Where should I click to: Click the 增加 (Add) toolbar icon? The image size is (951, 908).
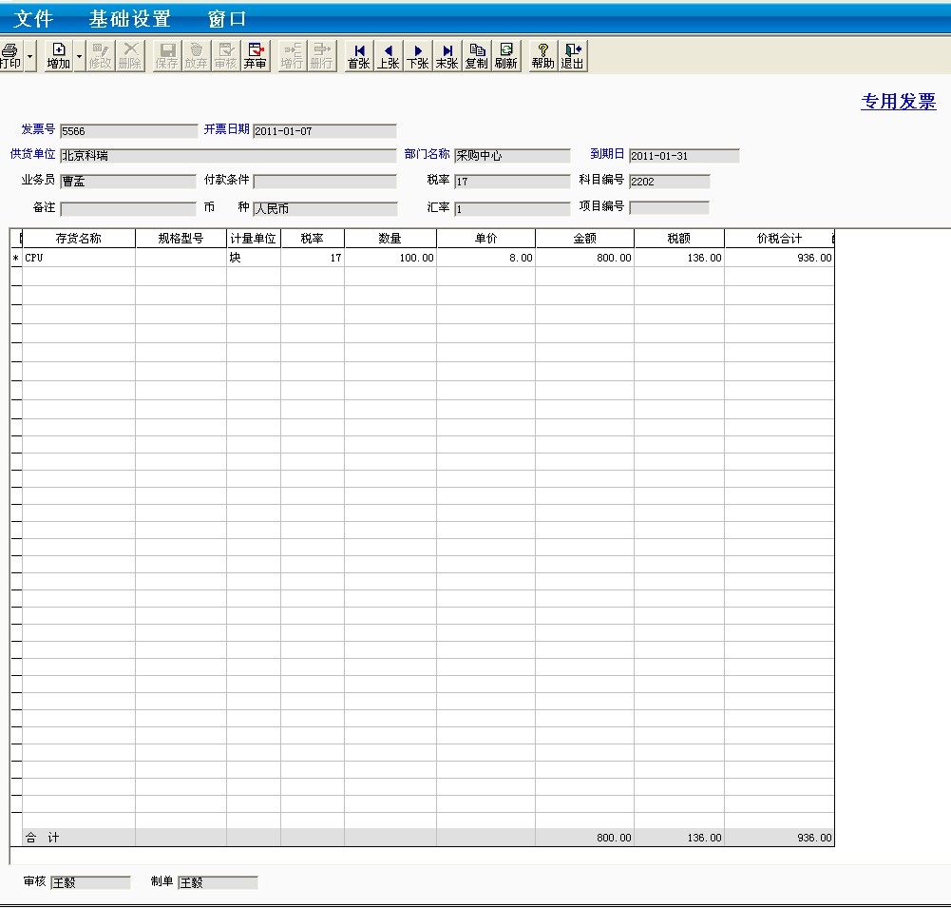pyautogui.click(x=59, y=56)
